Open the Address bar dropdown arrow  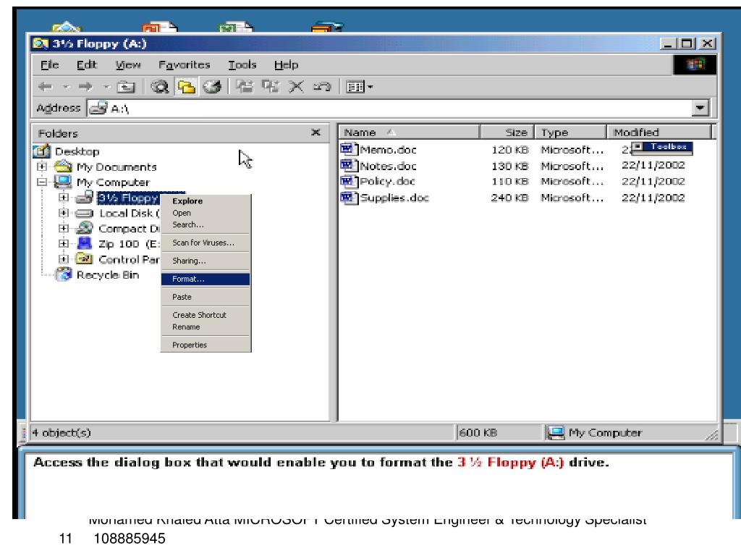click(x=700, y=109)
